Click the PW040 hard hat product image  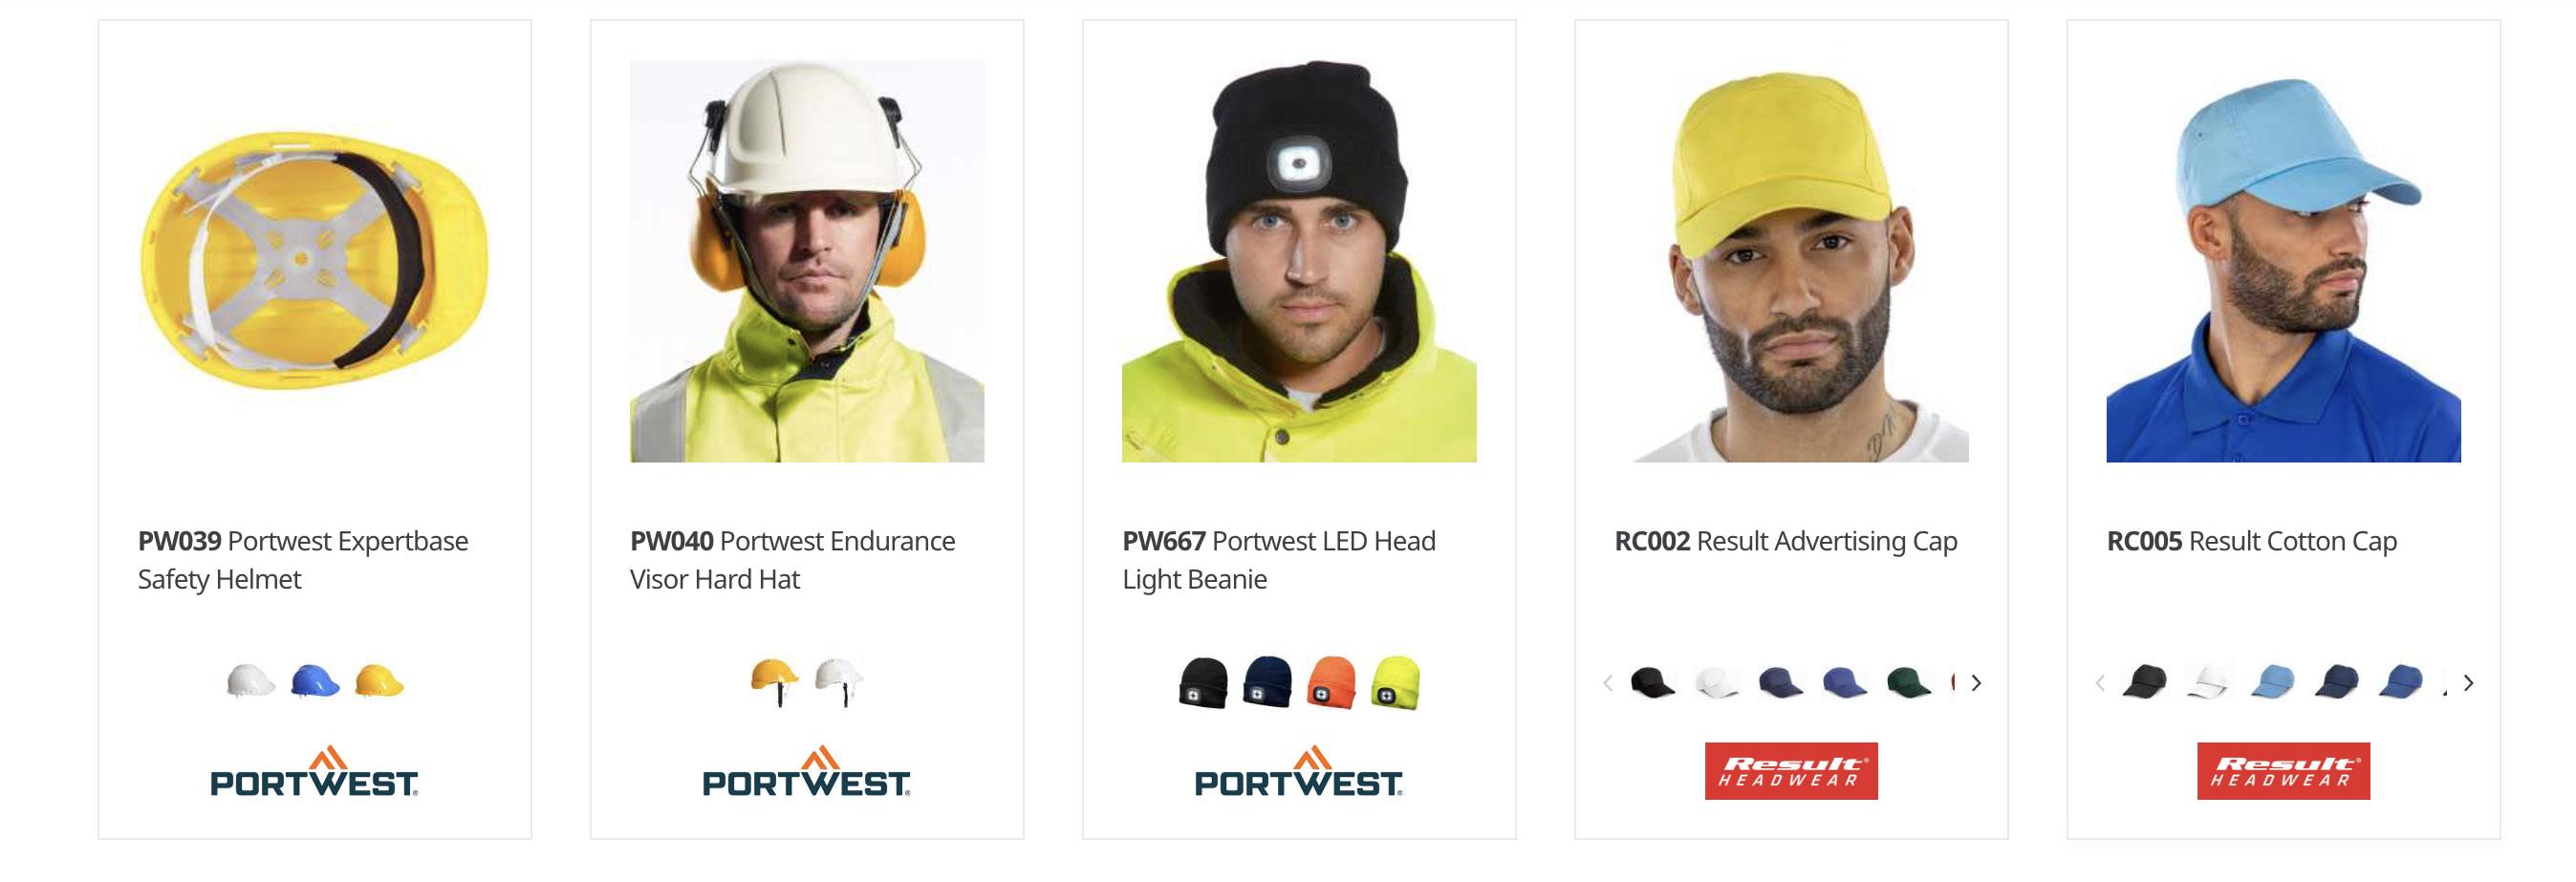[807, 261]
